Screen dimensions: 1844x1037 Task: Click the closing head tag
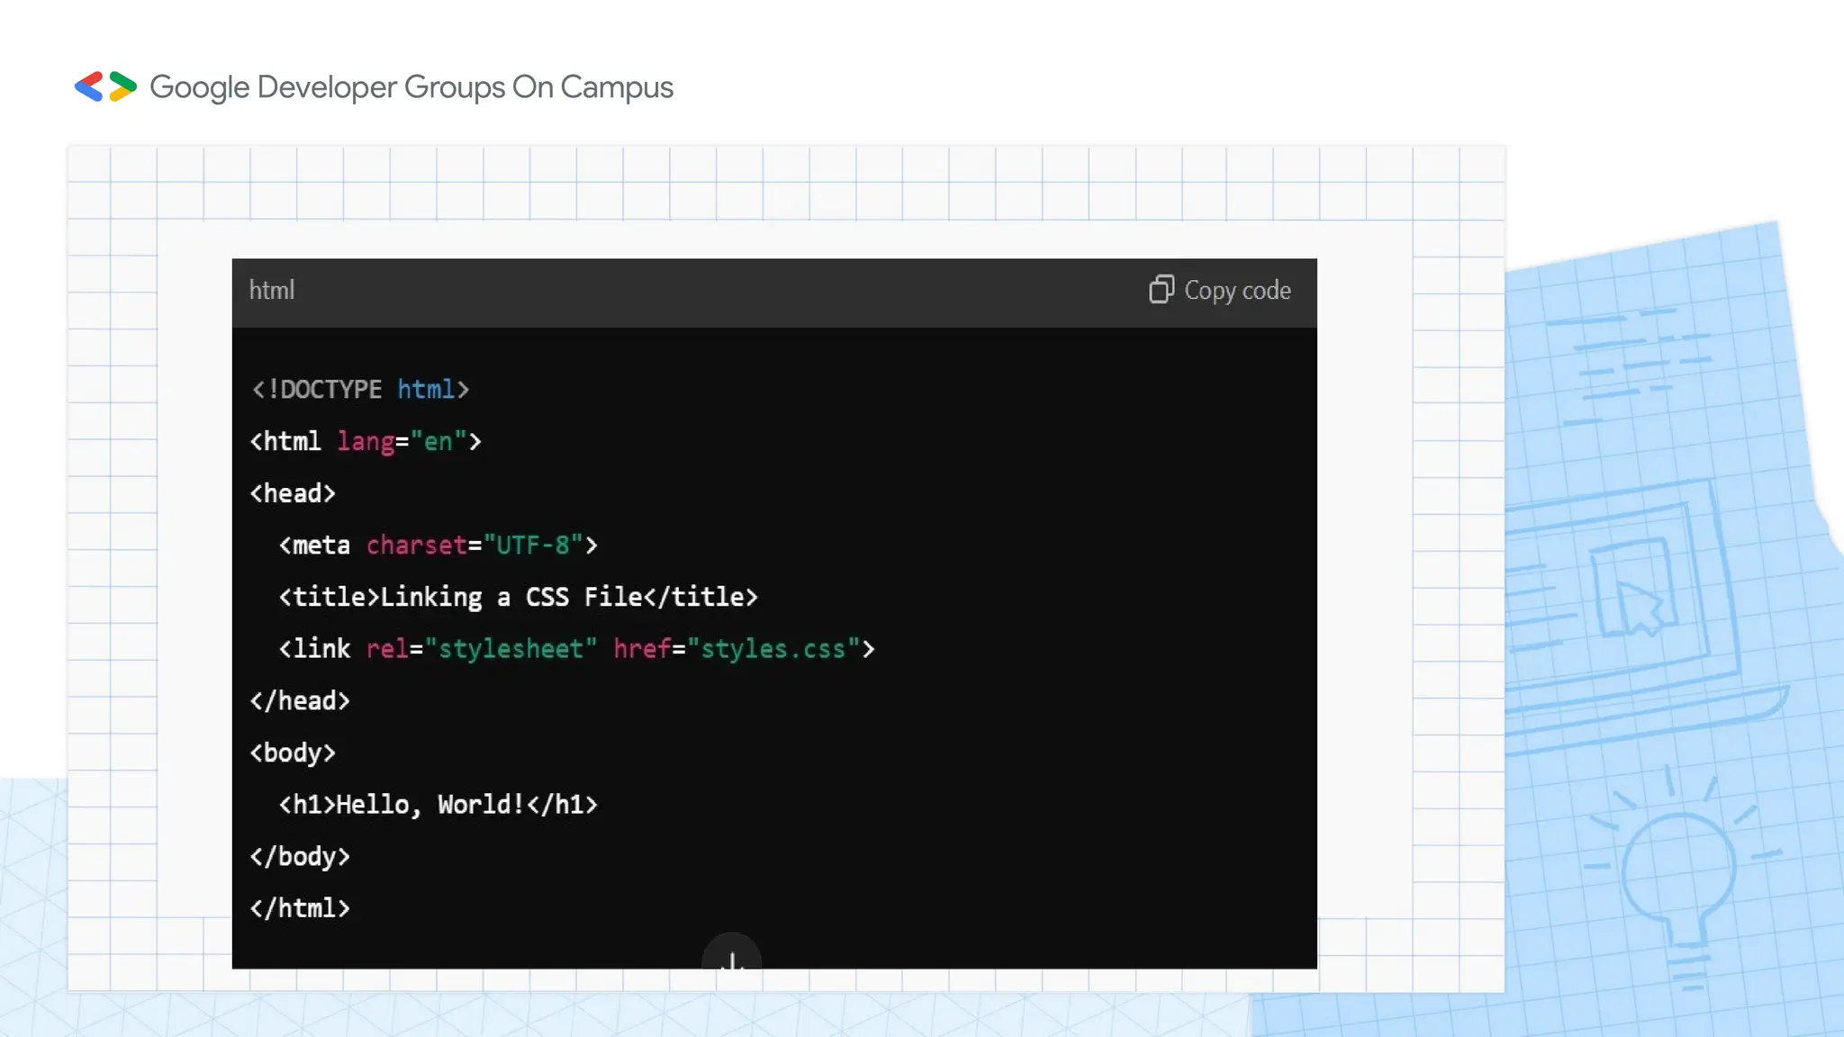click(x=300, y=701)
